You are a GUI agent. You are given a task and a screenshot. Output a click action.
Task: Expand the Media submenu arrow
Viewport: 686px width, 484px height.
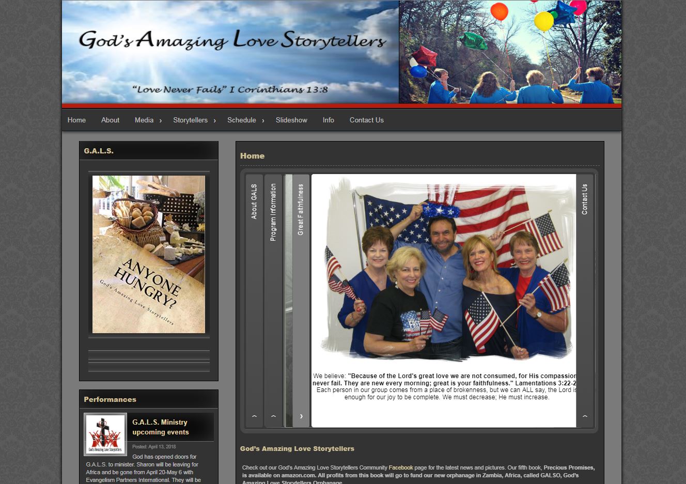point(161,121)
